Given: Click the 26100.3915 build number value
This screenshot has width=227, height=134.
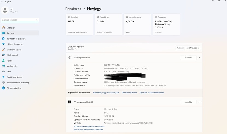Looking at the screenshot, I should tap(108, 120).
